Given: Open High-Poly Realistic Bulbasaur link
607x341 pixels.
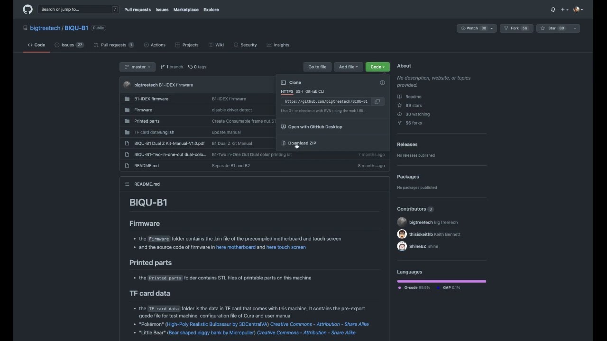Looking at the screenshot, I should point(218,324).
